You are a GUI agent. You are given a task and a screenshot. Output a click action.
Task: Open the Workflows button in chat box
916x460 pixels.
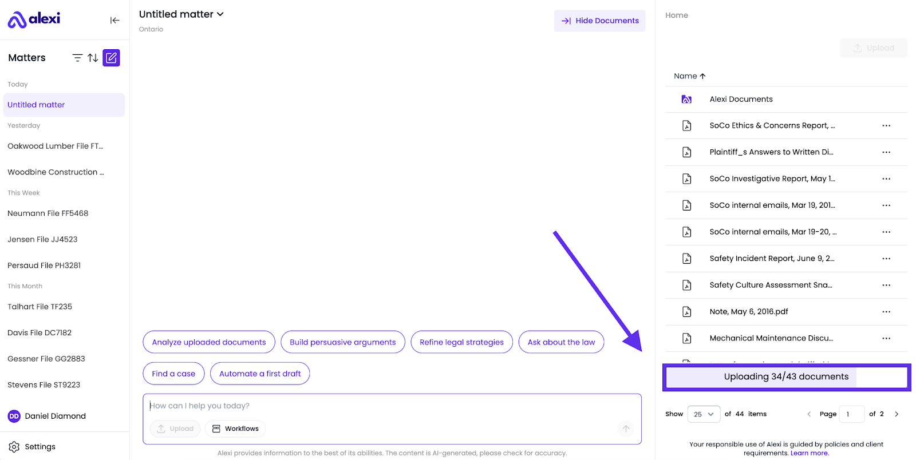coord(235,429)
